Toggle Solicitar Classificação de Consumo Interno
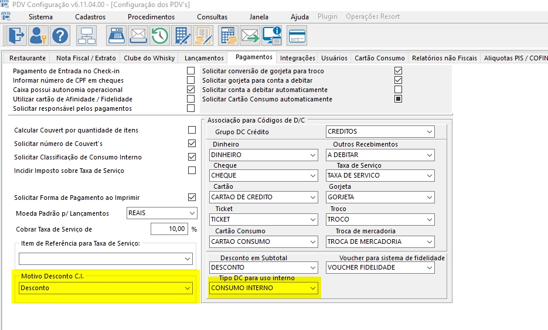This screenshot has height=330, width=548. (192, 157)
